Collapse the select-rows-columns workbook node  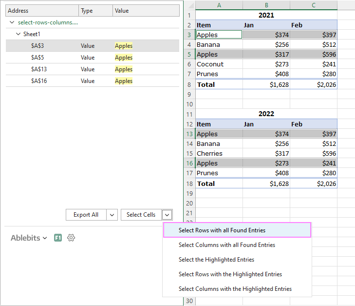coord(11,22)
